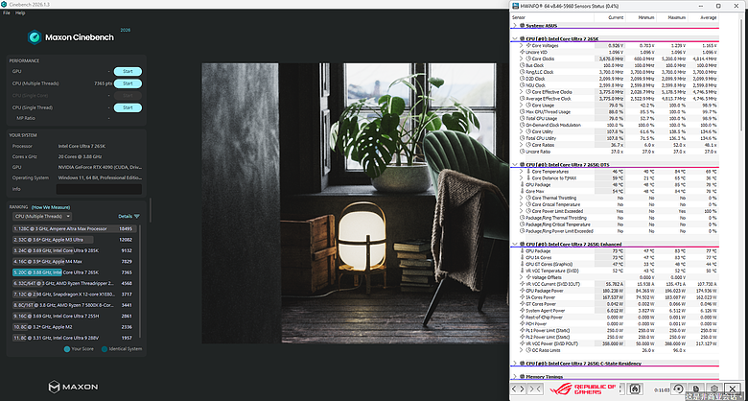Click the Cinebench app icon in title bar
The width and height of the screenshot is (748, 401).
(4, 4)
